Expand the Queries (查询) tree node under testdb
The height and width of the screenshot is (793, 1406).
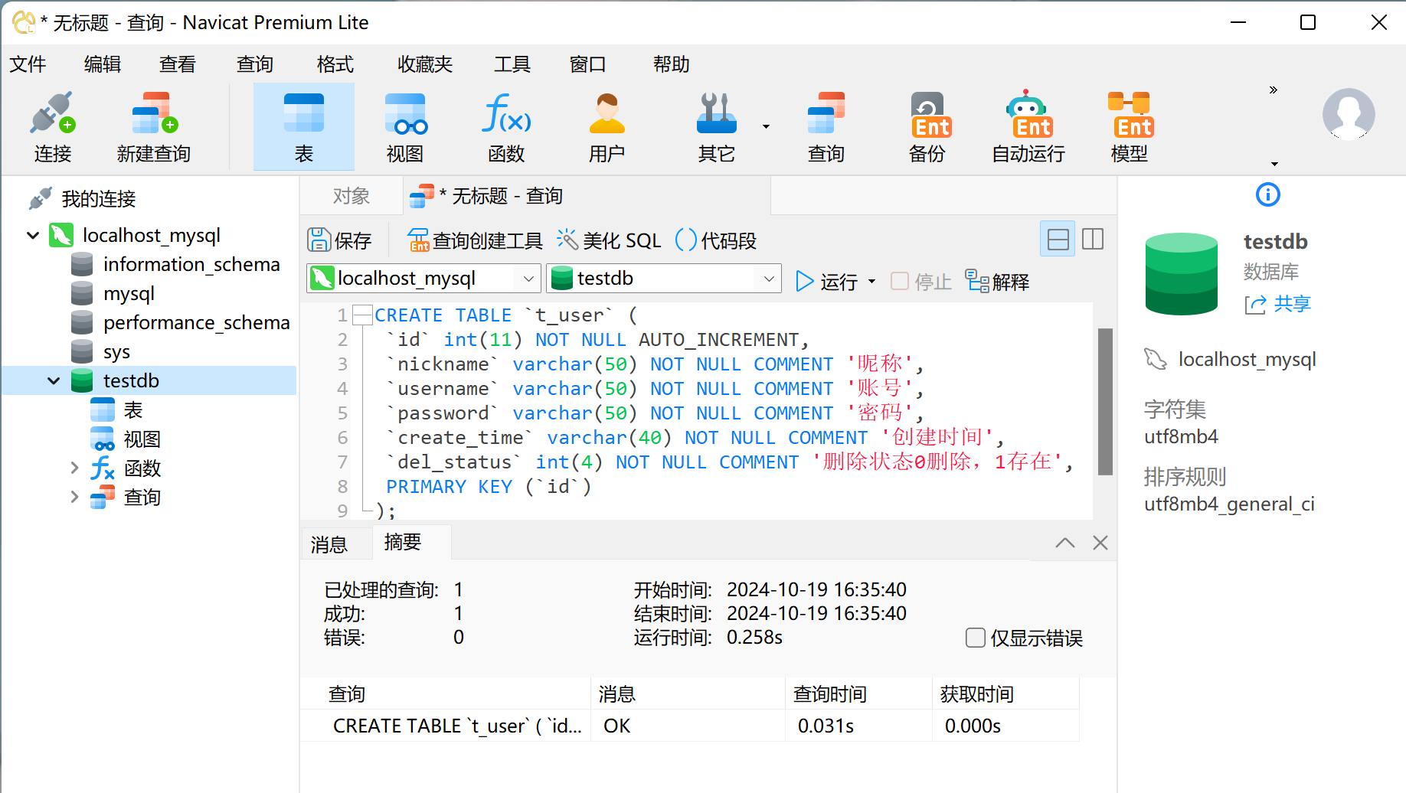point(74,497)
